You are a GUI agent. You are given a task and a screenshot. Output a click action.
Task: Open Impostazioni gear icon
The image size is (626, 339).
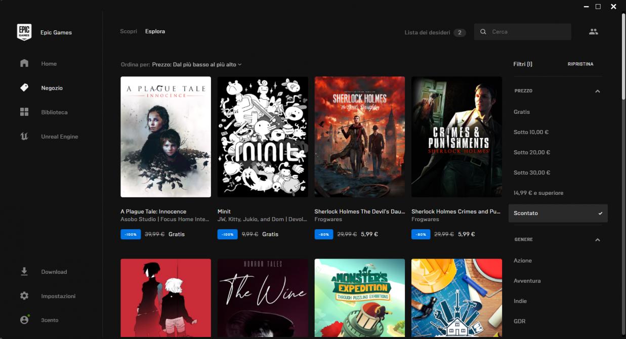tap(24, 296)
